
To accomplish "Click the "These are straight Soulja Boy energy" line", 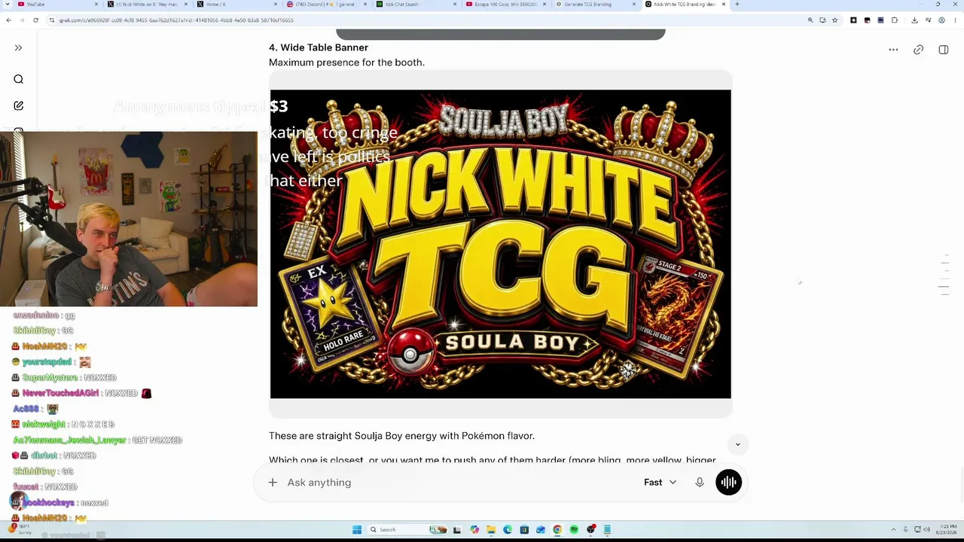I will [401, 436].
